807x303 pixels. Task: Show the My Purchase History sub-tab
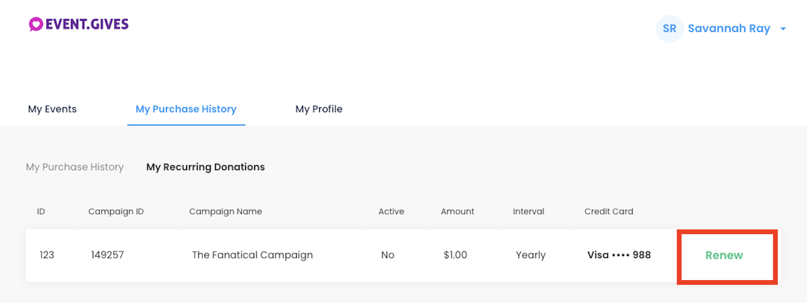coord(75,167)
